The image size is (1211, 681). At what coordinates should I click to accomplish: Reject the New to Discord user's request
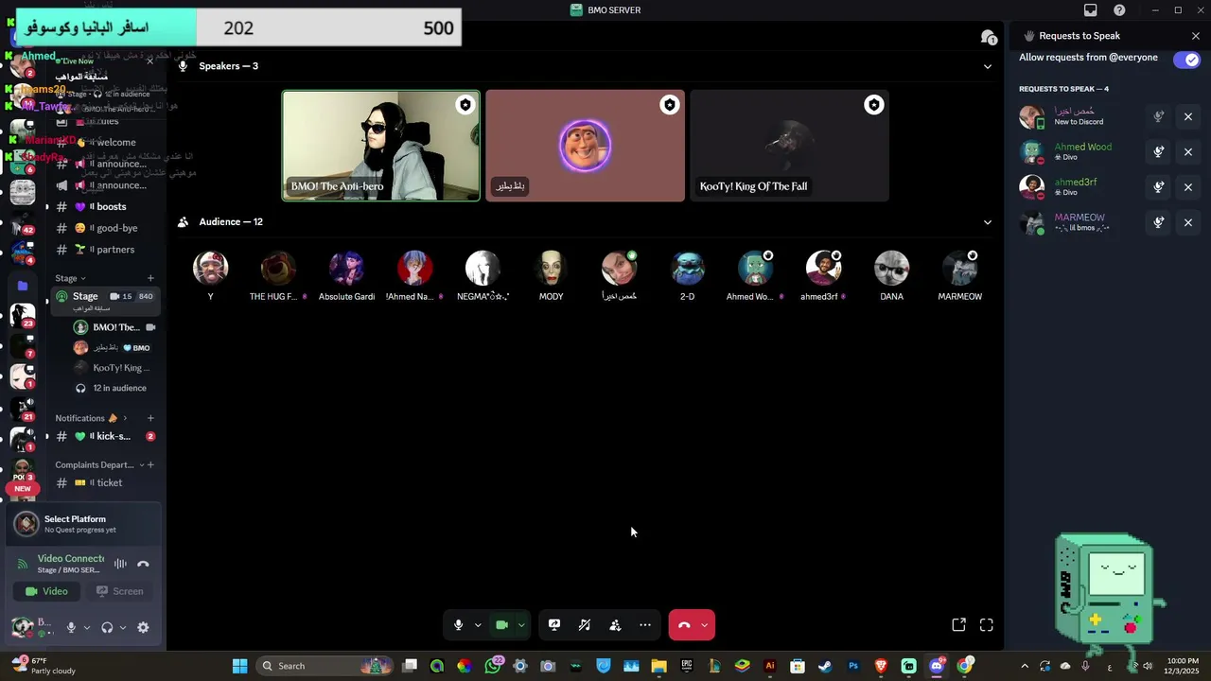tap(1188, 116)
